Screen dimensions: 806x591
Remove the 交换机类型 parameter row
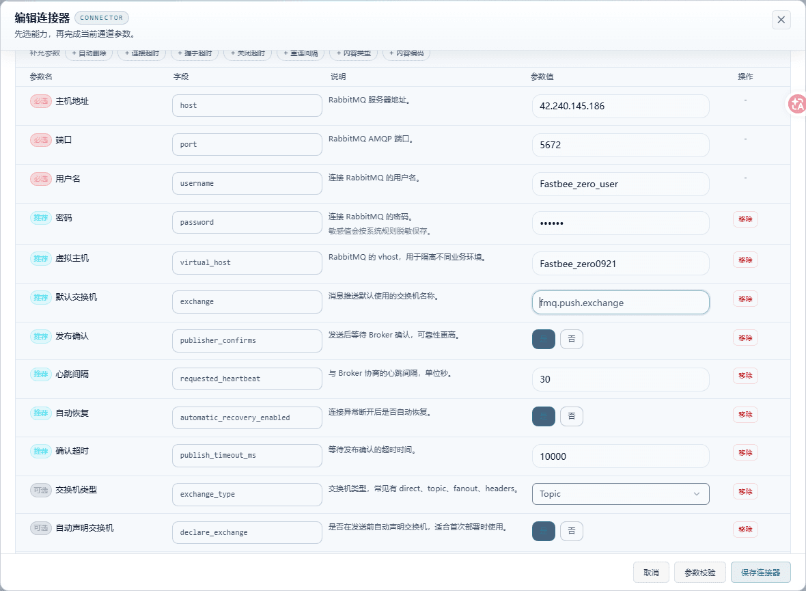tap(745, 492)
